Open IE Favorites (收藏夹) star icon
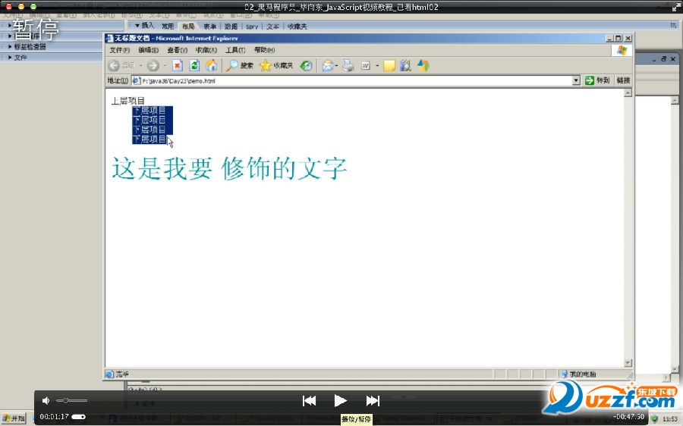Image resolution: width=683 pixels, height=426 pixels. (x=265, y=66)
